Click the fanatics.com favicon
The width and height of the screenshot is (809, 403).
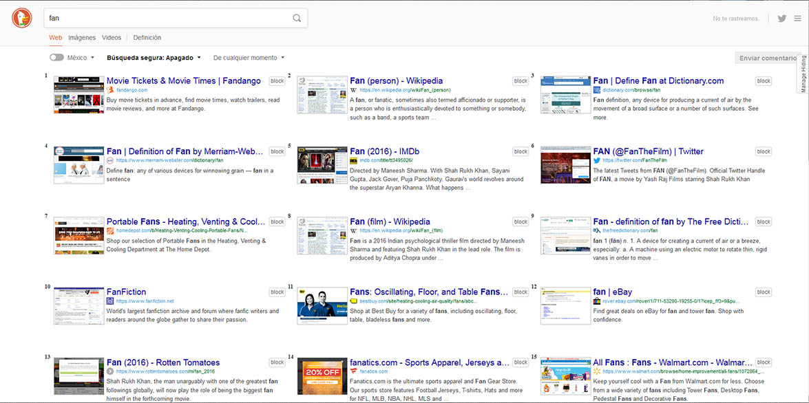tap(353, 371)
